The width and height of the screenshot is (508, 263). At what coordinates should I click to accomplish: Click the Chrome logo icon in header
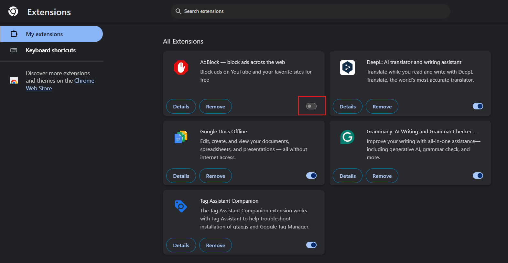13,12
